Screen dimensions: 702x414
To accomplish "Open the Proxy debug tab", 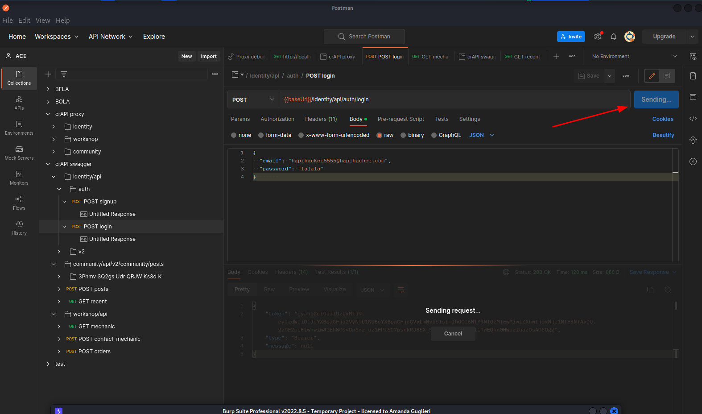I will point(247,57).
